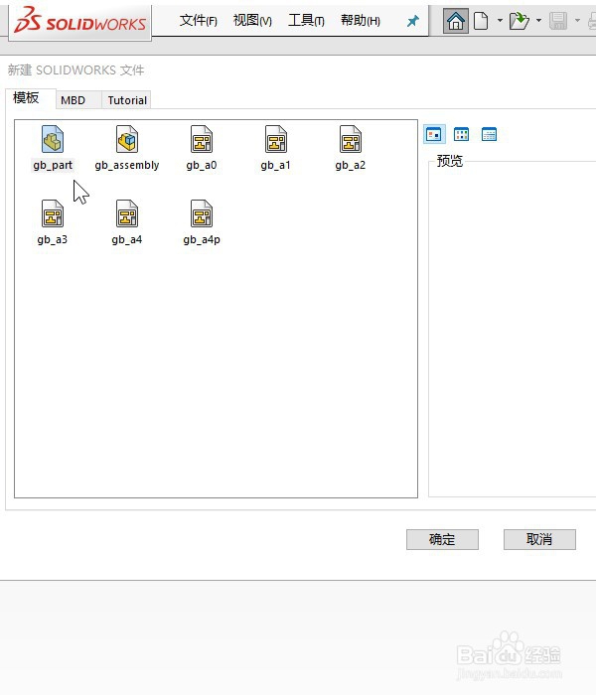Click the New document icon
This screenshot has height=695, width=596.
point(481,21)
